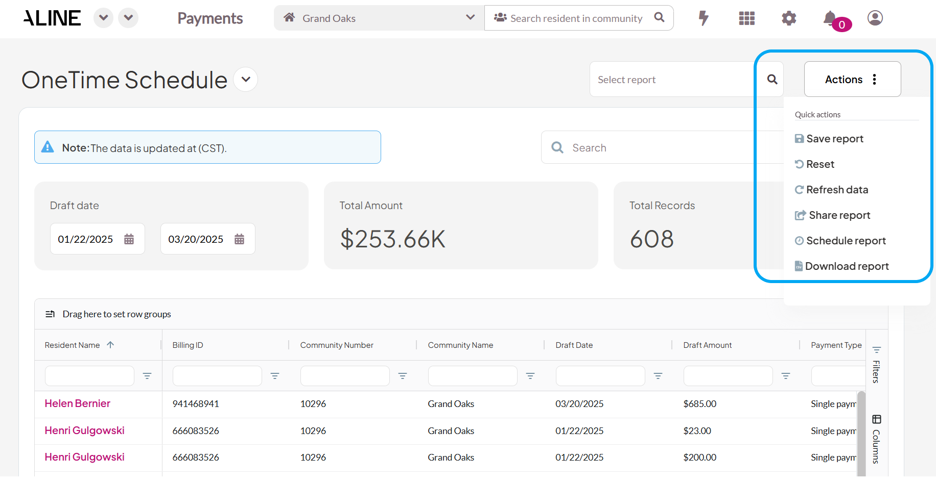Open the Filters side panel tab

click(876, 365)
